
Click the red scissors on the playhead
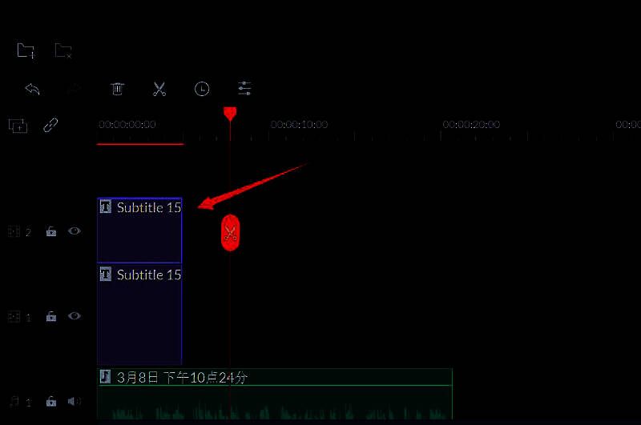[x=231, y=233]
